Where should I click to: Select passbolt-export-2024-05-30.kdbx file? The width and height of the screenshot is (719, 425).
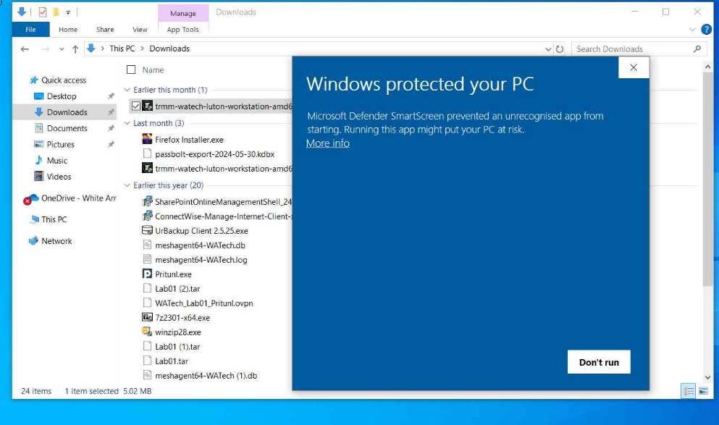click(x=214, y=154)
